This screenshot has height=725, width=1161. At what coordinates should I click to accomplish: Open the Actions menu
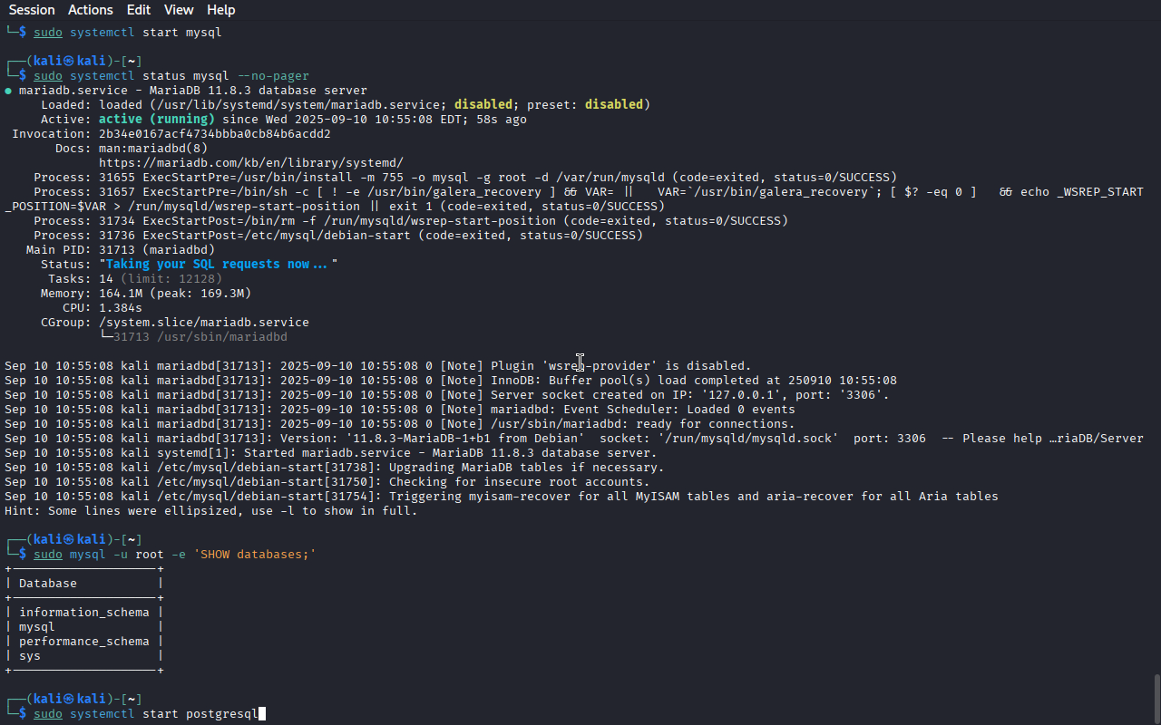coord(91,10)
